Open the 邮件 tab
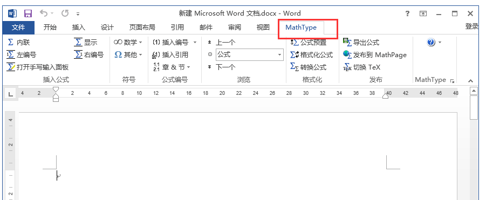The image size is (486, 200). click(206, 27)
